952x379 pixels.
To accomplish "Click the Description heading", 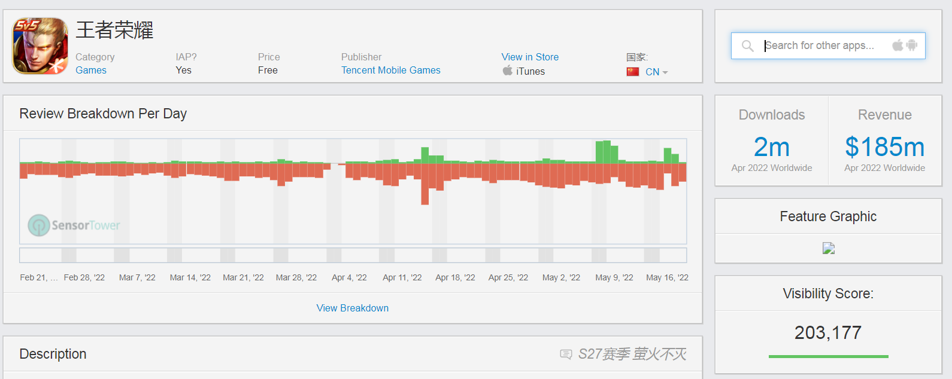I will (x=53, y=354).
